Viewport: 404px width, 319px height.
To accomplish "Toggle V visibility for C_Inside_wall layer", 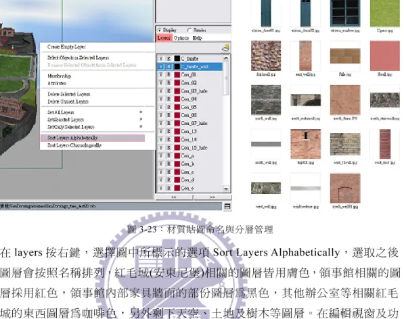I will coord(161,67).
